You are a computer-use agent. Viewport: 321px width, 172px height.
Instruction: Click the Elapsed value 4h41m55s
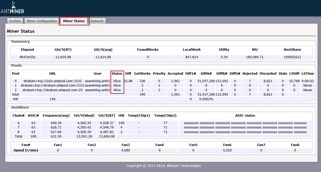(x=27, y=57)
